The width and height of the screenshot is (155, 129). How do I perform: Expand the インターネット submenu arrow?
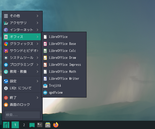pos(37,30)
